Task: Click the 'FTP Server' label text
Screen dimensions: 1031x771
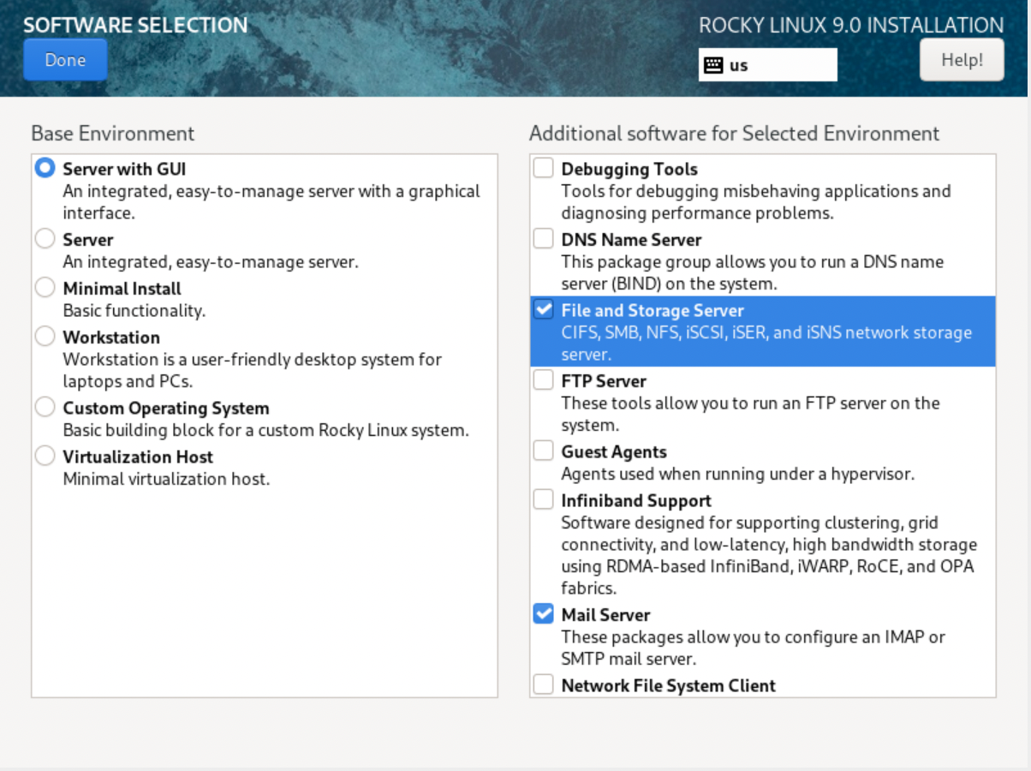Action: coord(604,381)
